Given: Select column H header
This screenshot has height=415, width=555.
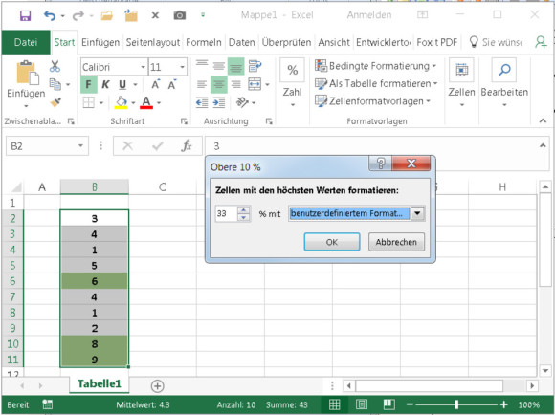Looking at the screenshot, I should click(x=502, y=186).
